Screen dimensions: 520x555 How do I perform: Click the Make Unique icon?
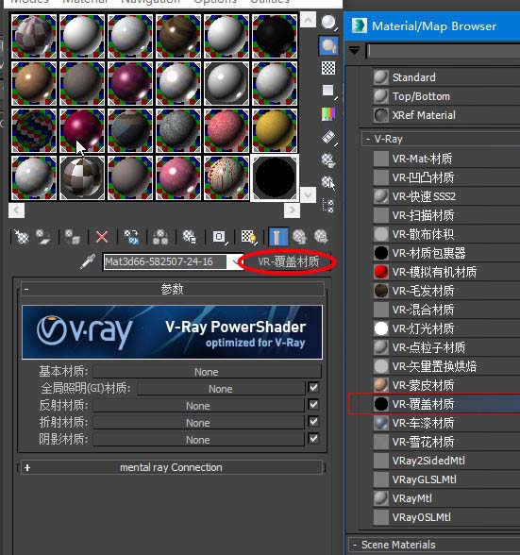point(160,237)
